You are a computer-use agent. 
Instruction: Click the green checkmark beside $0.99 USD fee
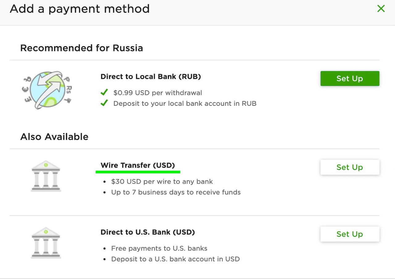104,92
